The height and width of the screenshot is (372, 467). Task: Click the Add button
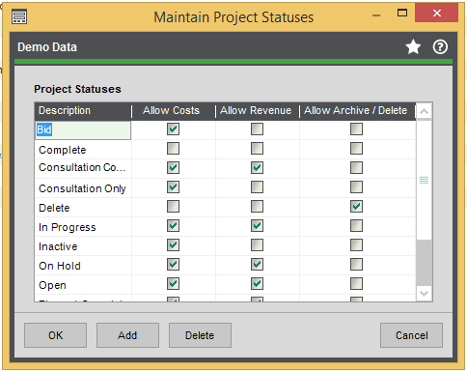tap(127, 335)
